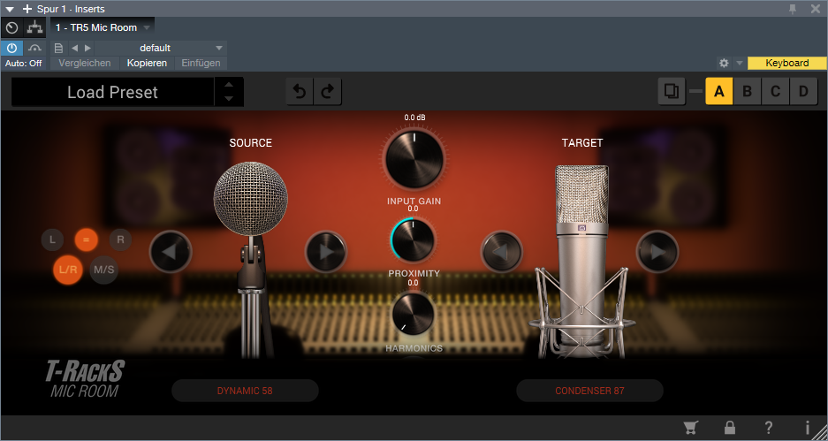Toggle the plugin power bypass button
The image size is (828, 441).
pos(11,48)
